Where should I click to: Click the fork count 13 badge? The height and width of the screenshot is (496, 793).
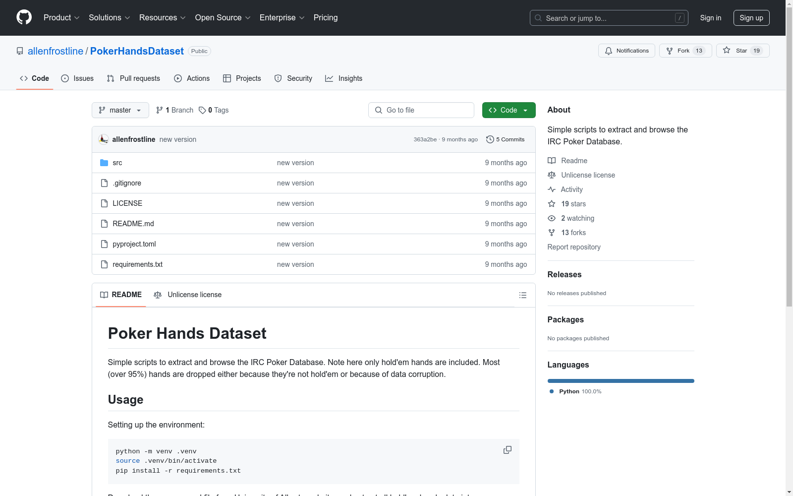tap(699, 51)
